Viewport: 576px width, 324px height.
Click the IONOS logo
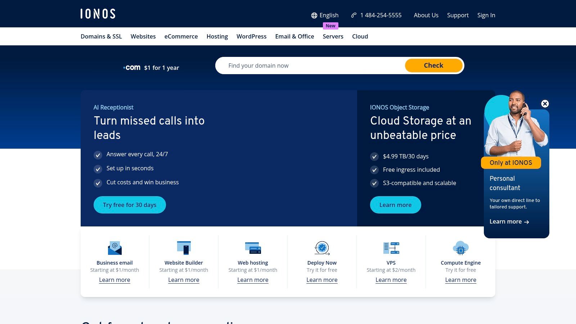(98, 14)
